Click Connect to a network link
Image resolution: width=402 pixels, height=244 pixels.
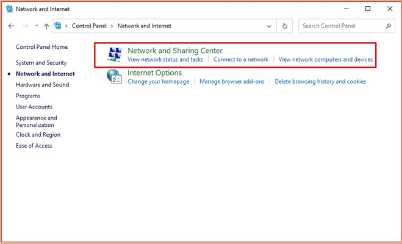241,59
